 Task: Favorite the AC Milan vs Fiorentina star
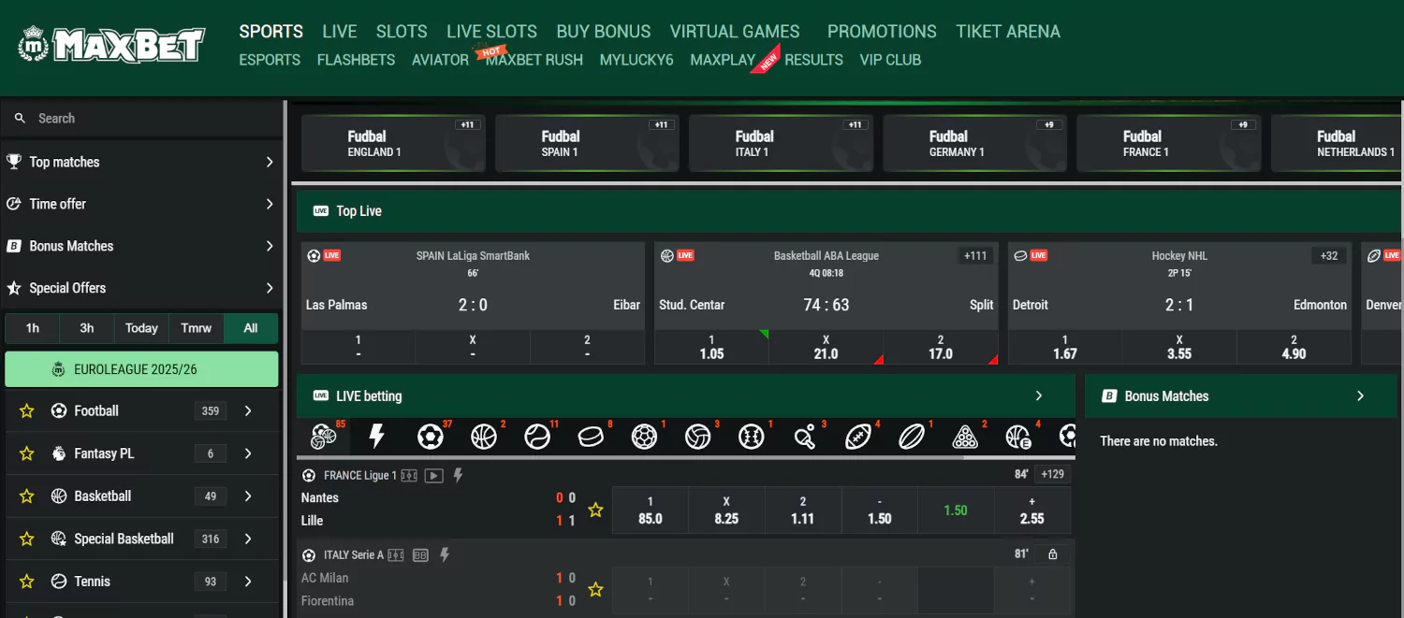point(595,590)
